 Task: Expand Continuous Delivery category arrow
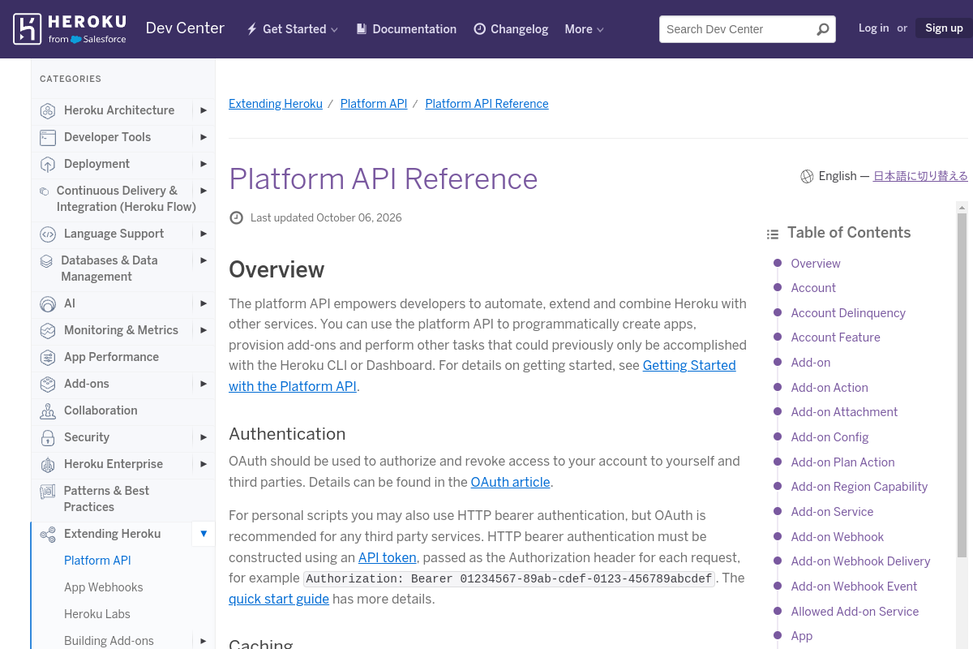pyautogui.click(x=204, y=191)
